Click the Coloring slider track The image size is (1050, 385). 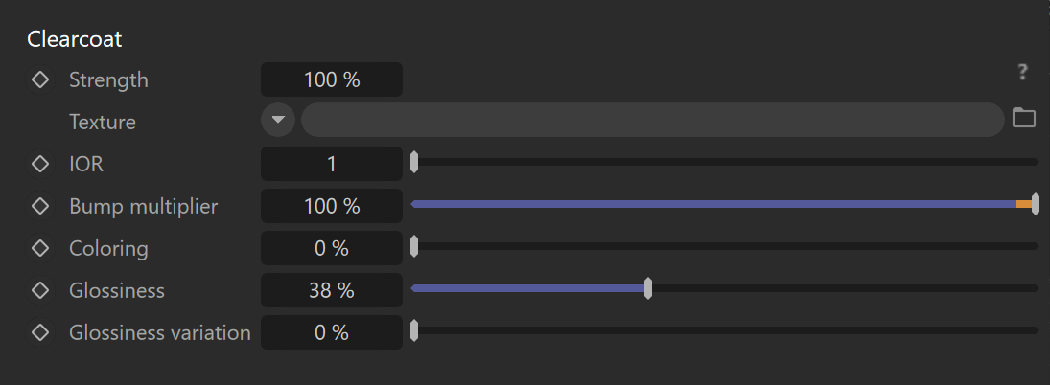725,246
